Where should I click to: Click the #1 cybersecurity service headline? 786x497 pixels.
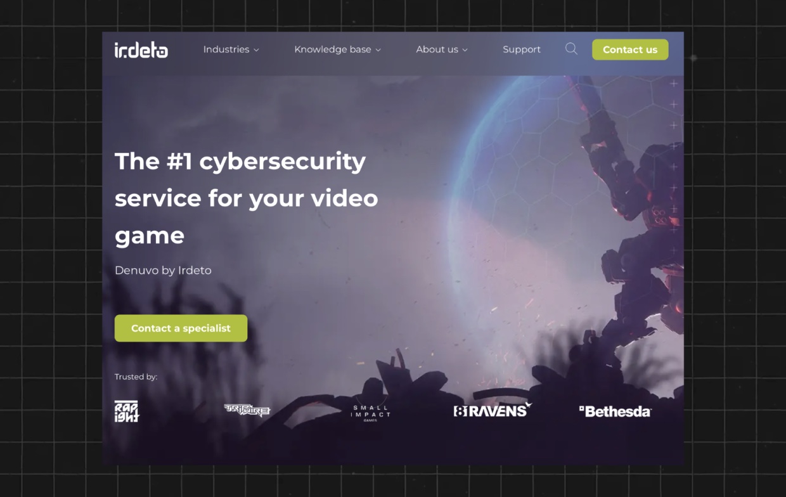point(247,198)
